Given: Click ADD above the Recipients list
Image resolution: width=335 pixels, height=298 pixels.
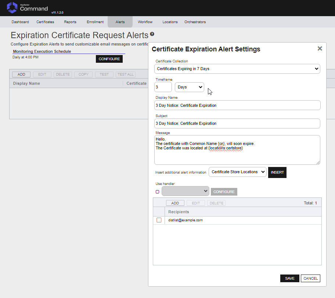Looking at the screenshot, I should (175, 203).
